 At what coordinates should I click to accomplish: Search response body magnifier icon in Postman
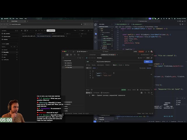[x=145, y=93]
